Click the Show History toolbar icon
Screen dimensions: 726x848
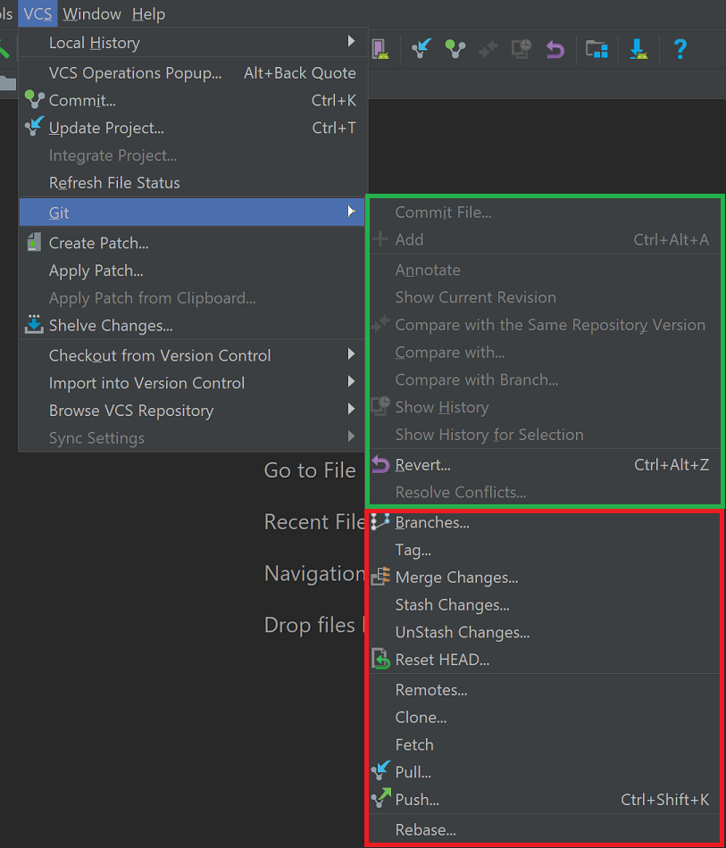(522, 49)
